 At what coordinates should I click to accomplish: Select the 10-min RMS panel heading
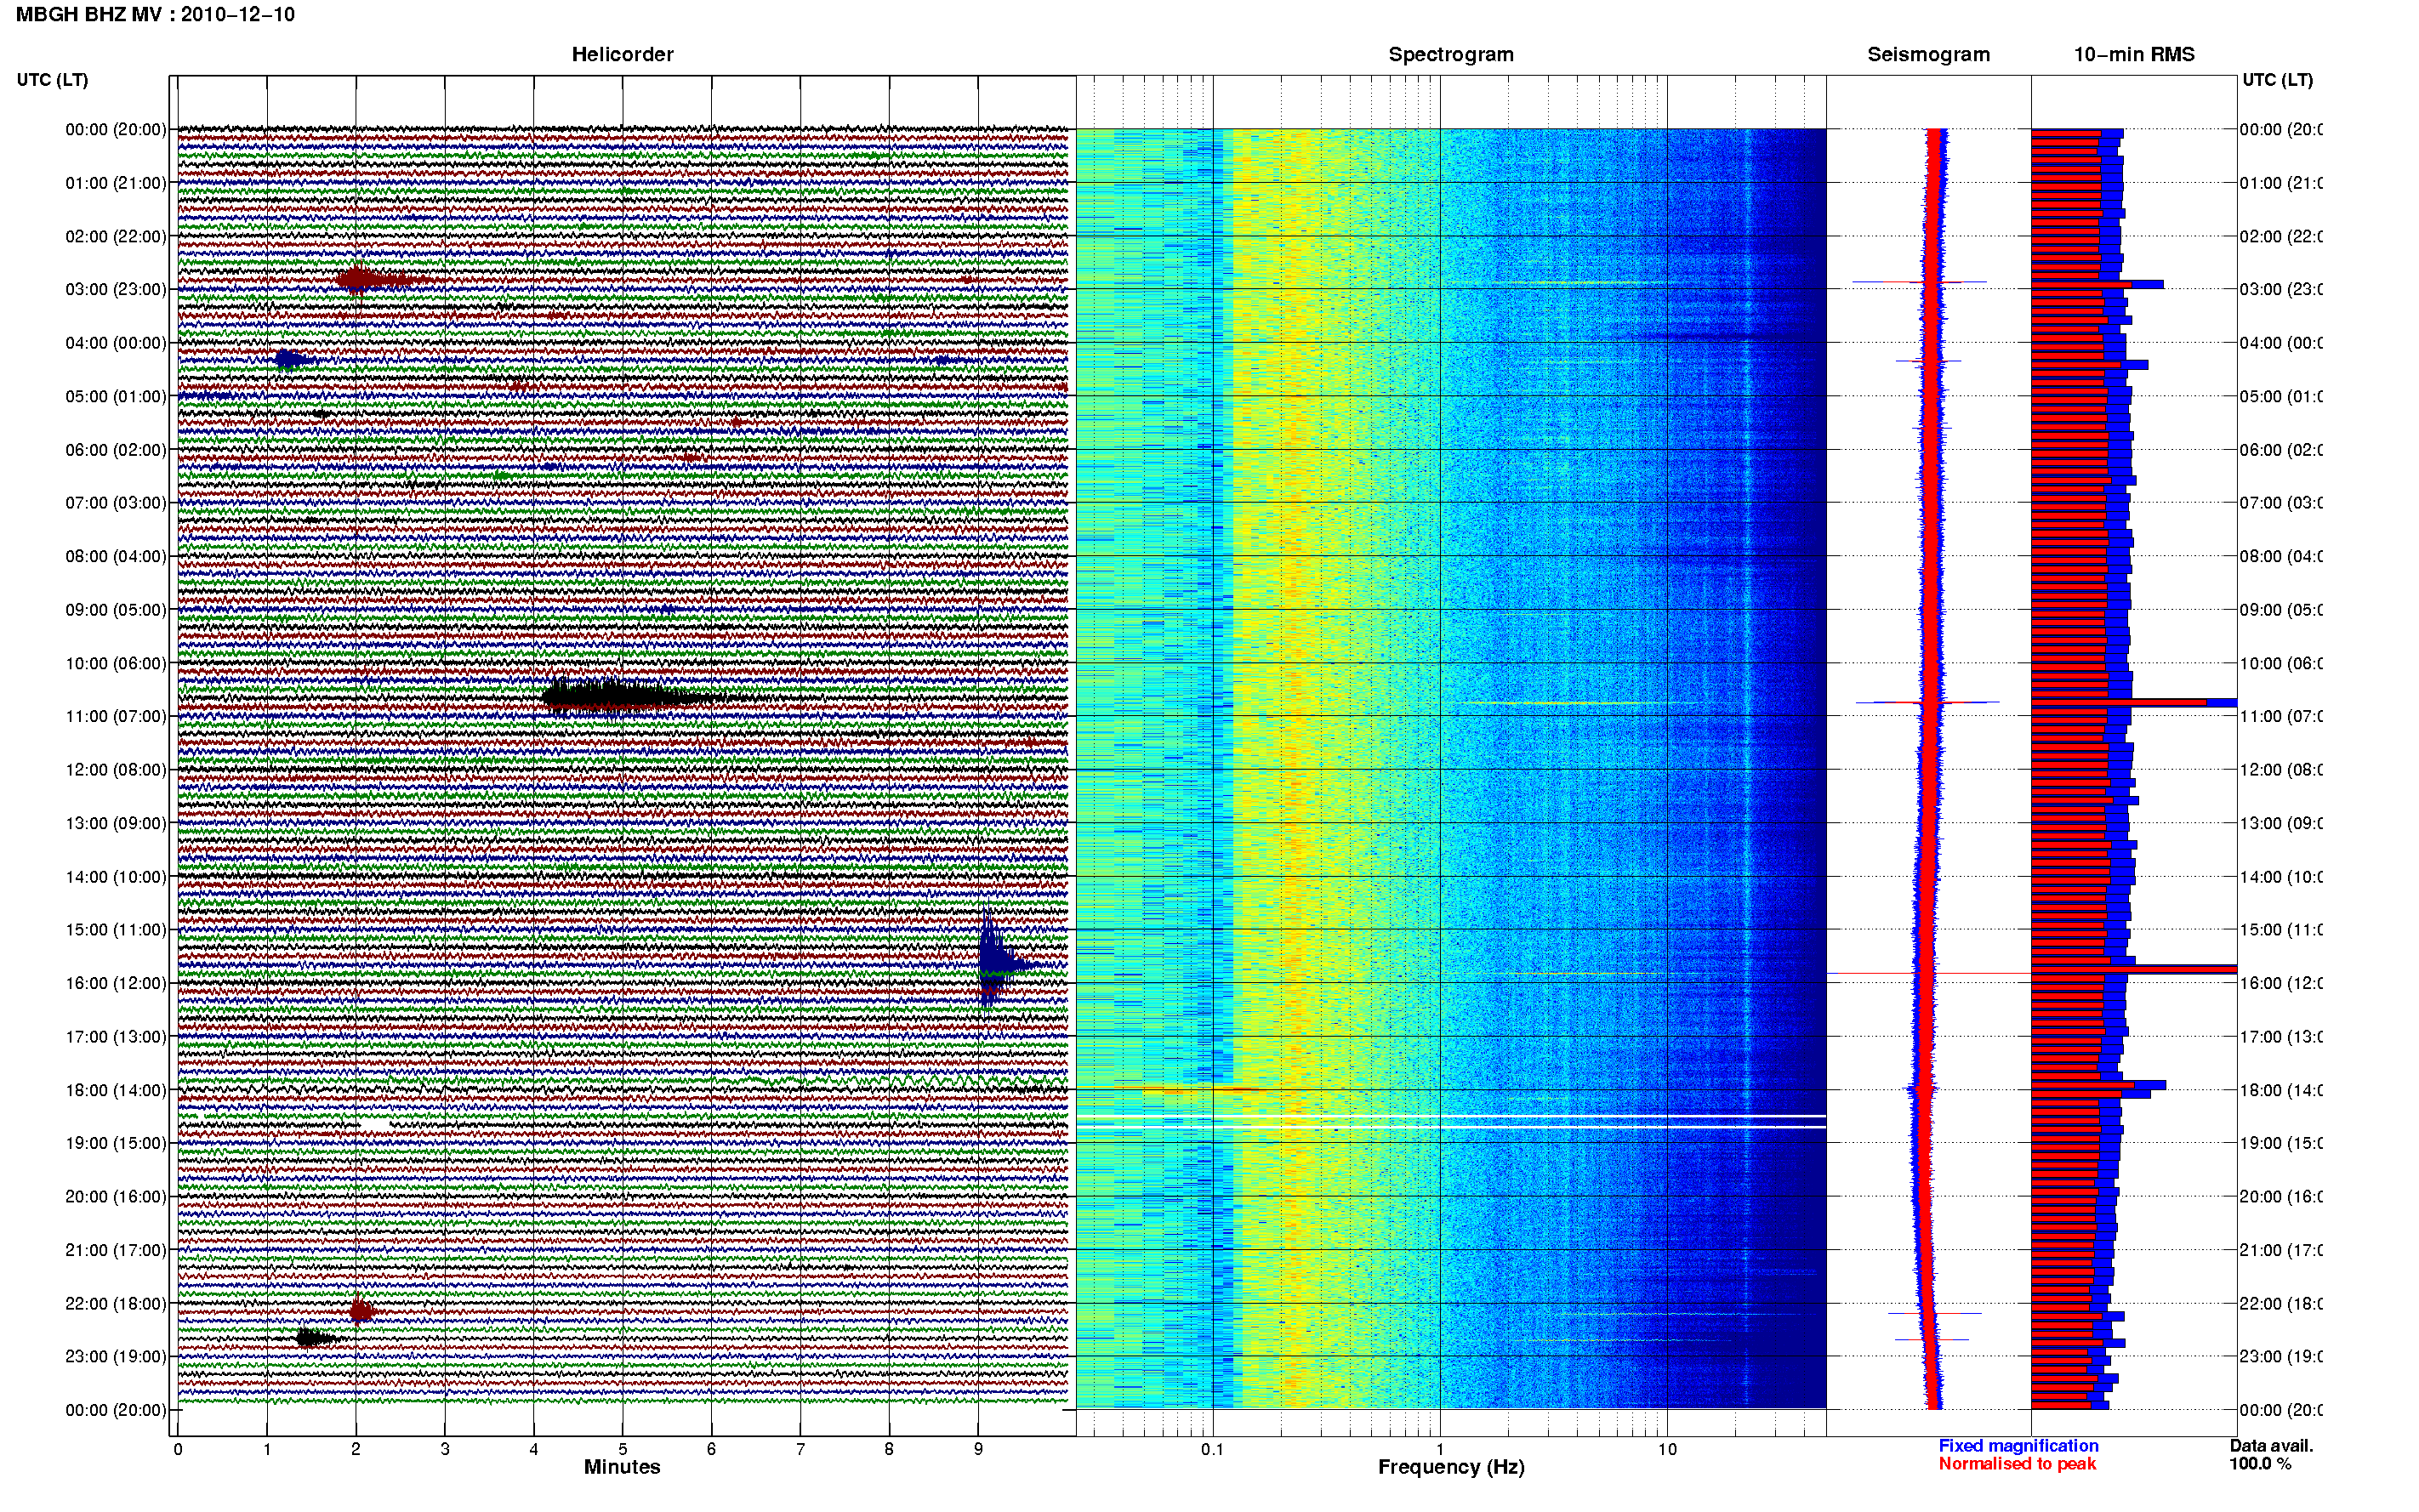2134,55
